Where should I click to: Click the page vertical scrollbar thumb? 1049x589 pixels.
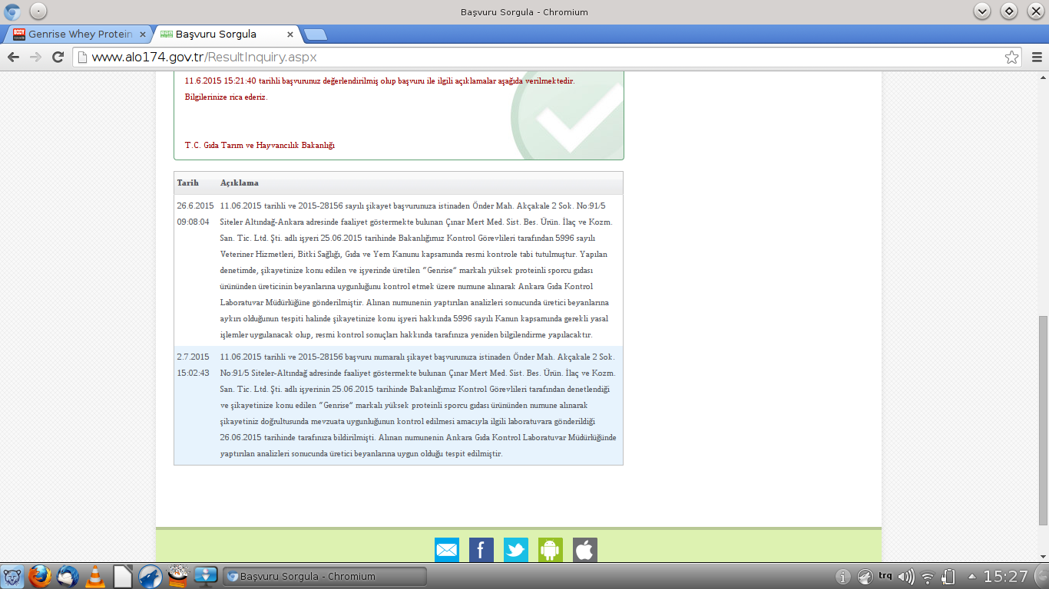pyautogui.click(x=1043, y=420)
